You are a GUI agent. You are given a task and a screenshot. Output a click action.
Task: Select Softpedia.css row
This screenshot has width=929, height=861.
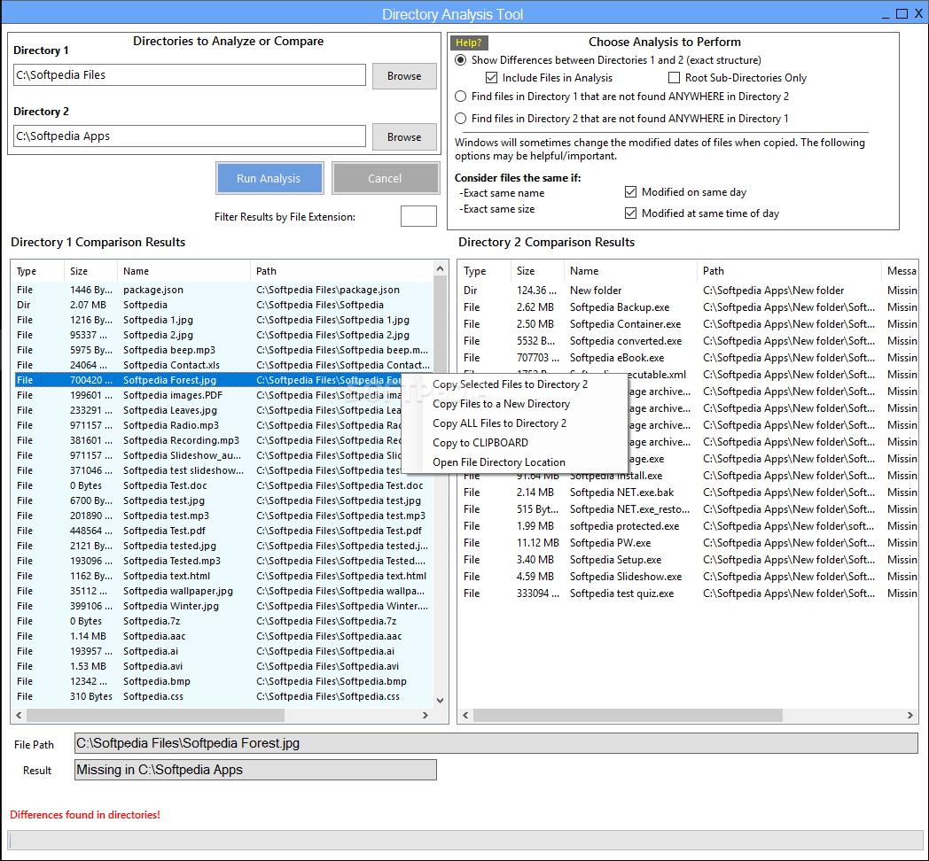click(224, 696)
